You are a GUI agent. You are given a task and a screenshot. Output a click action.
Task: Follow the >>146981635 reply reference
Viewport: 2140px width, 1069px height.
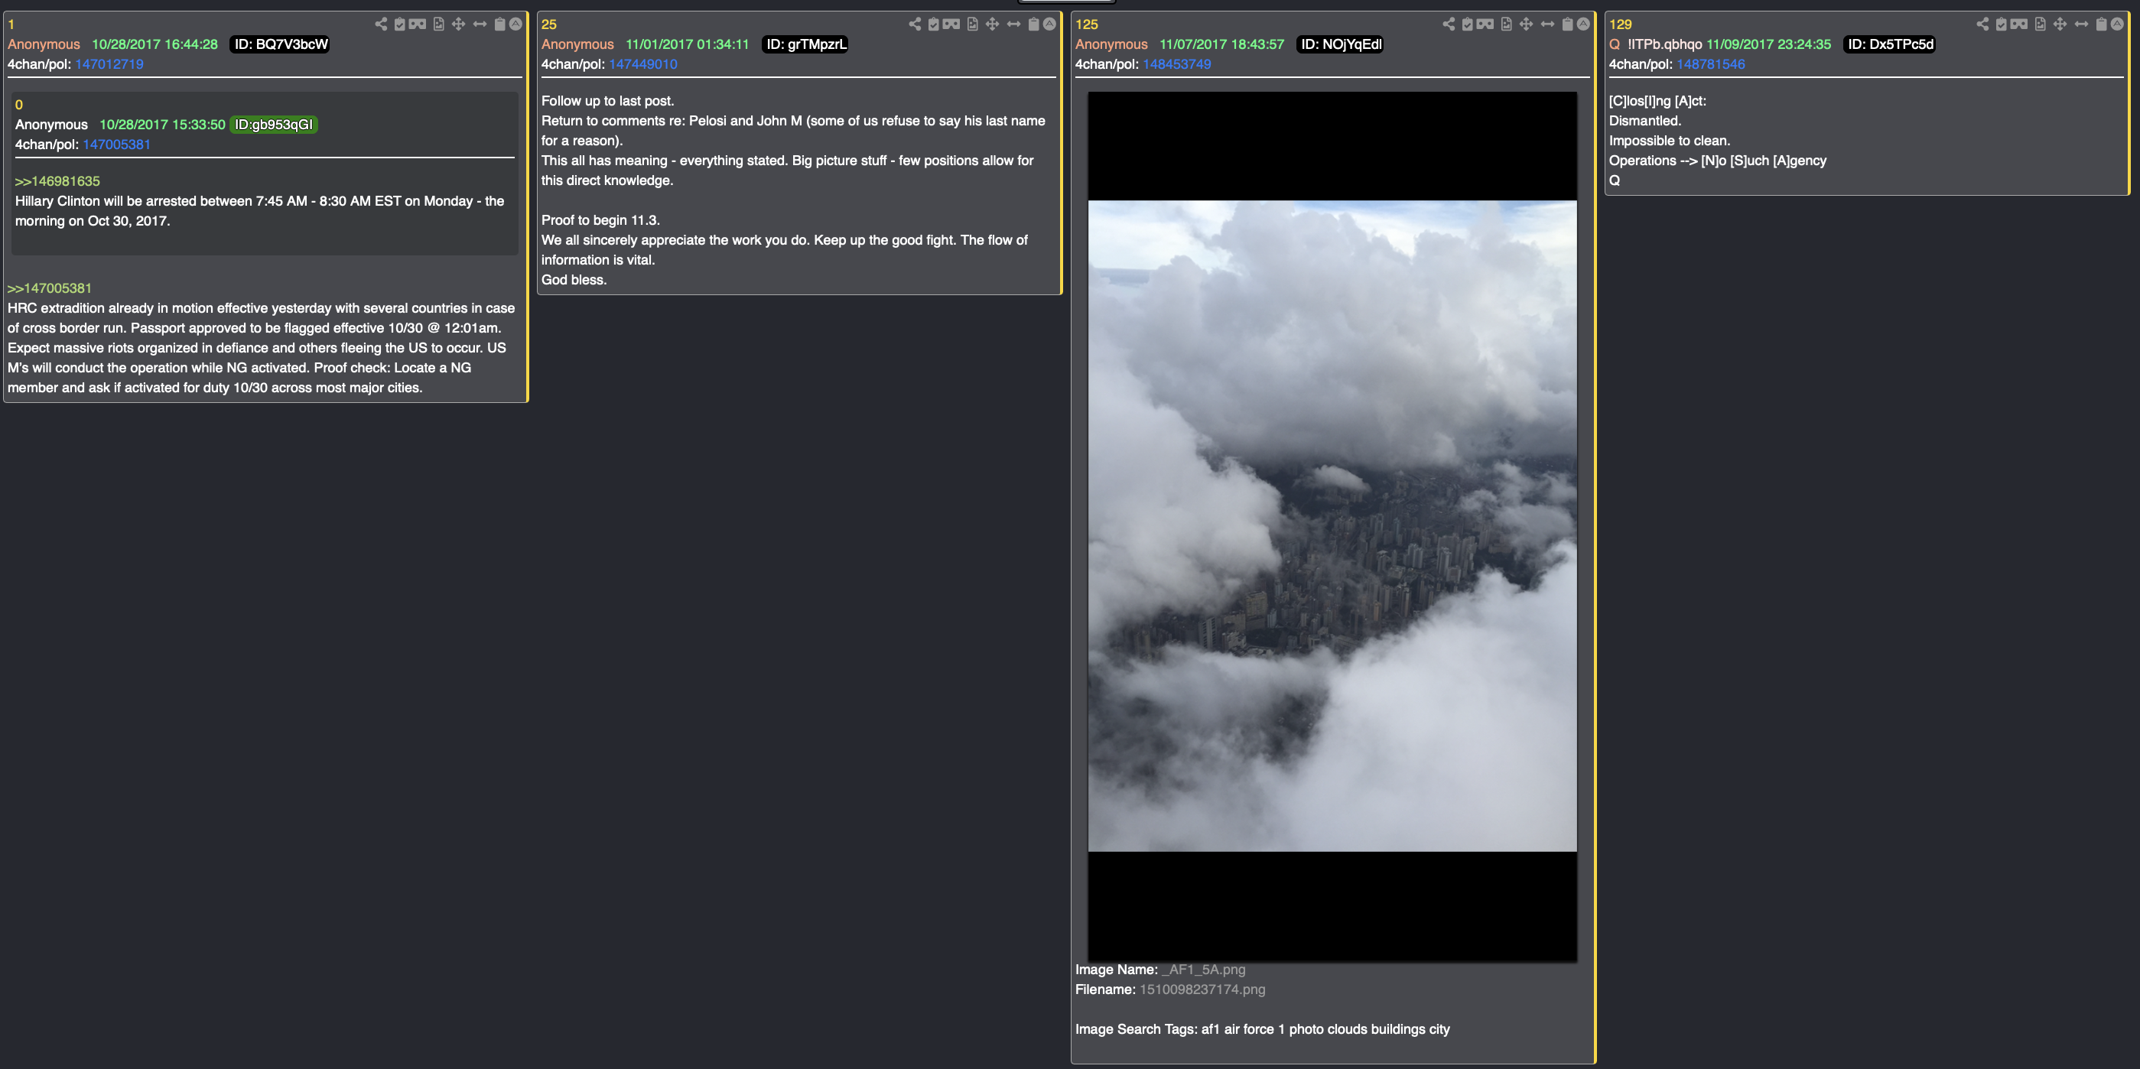pos(57,181)
